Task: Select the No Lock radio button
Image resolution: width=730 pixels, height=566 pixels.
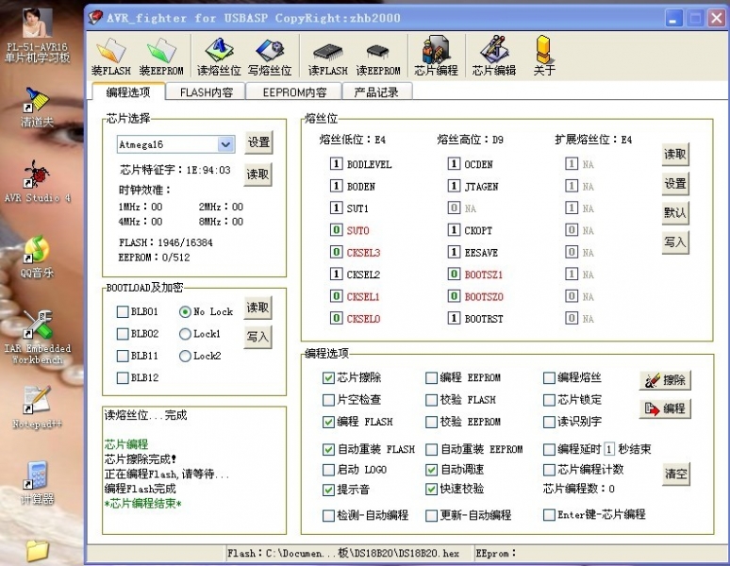Action: click(185, 311)
